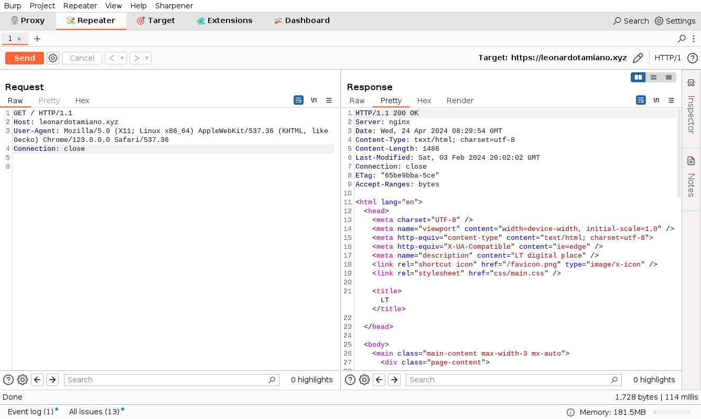Select combined tabbed layout view

click(668, 78)
